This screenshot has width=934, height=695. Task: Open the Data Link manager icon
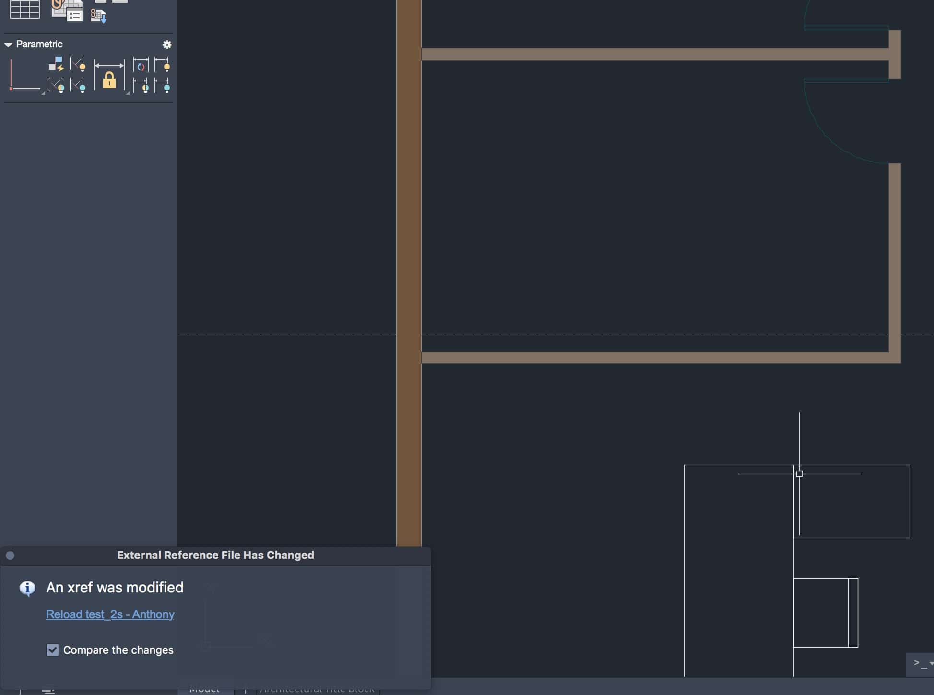[66, 10]
